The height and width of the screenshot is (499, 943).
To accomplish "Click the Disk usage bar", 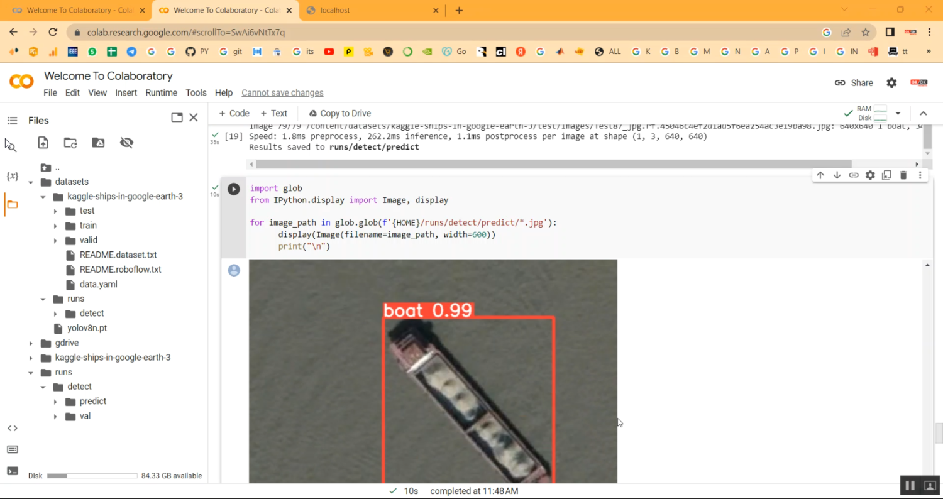I will [x=92, y=476].
